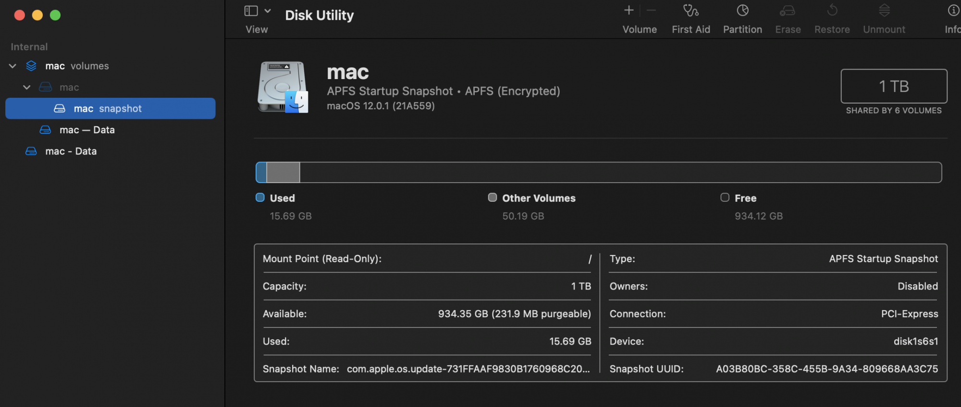Click the dark Free segment of usage bar
This screenshot has height=407, width=961.
pos(621,173)
